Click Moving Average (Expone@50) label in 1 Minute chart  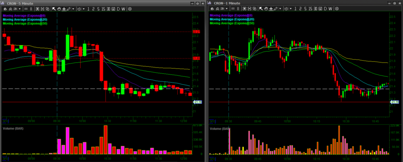point(232,23)
